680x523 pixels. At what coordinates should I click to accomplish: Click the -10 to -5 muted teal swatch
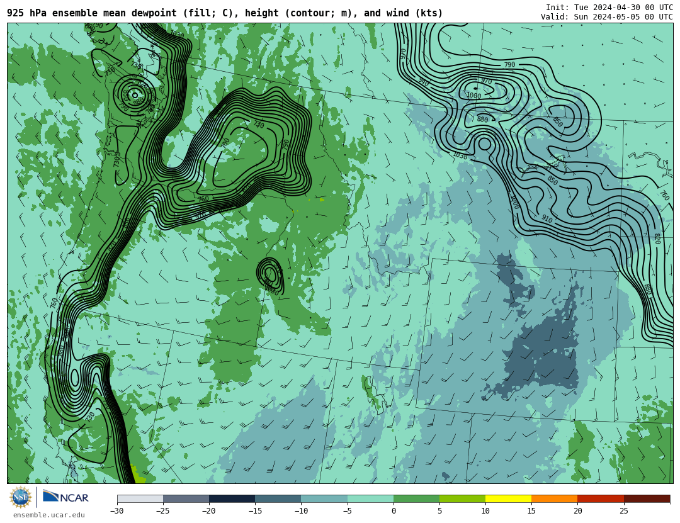point(324,499)
